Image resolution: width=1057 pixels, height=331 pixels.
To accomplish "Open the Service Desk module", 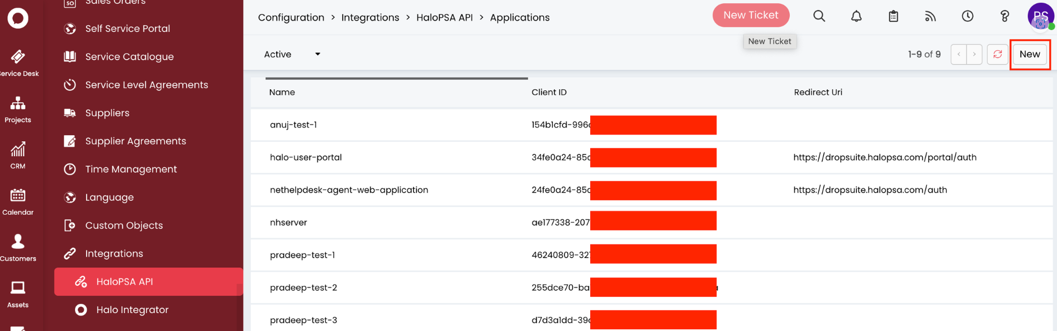I will [x=18, y=62].
